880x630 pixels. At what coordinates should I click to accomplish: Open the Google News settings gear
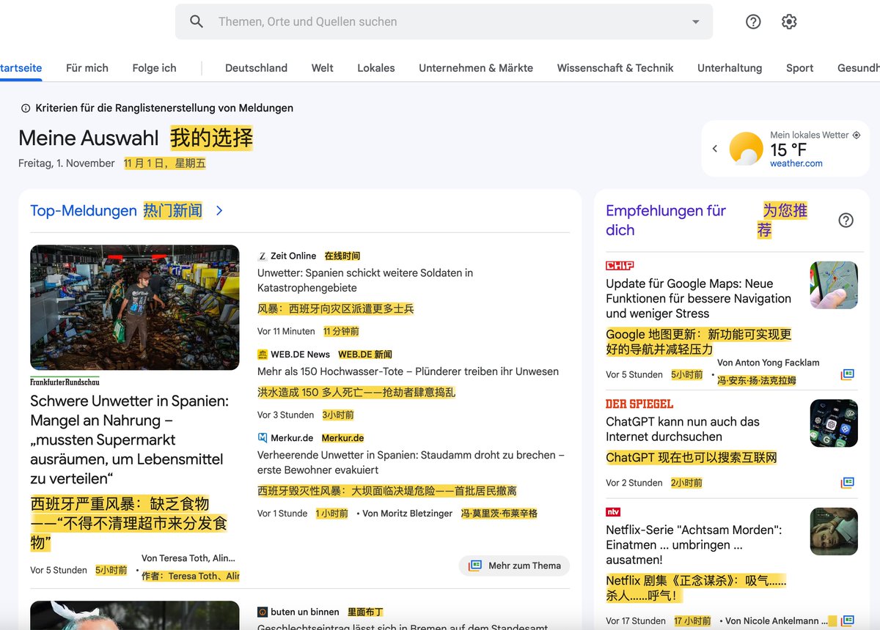[x=788, y=21]
